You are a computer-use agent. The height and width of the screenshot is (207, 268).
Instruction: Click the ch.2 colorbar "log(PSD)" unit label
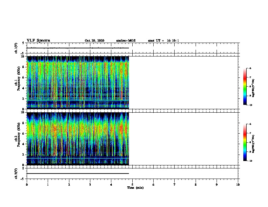point(253,144)
